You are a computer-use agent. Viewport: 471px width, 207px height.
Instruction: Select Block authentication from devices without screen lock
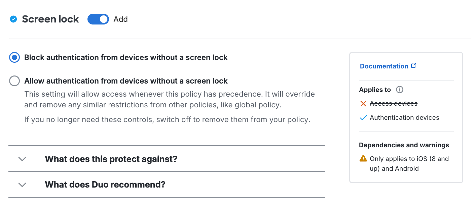coord(14,57)
